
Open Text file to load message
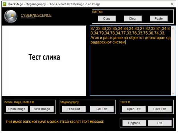tap(134, 109)
